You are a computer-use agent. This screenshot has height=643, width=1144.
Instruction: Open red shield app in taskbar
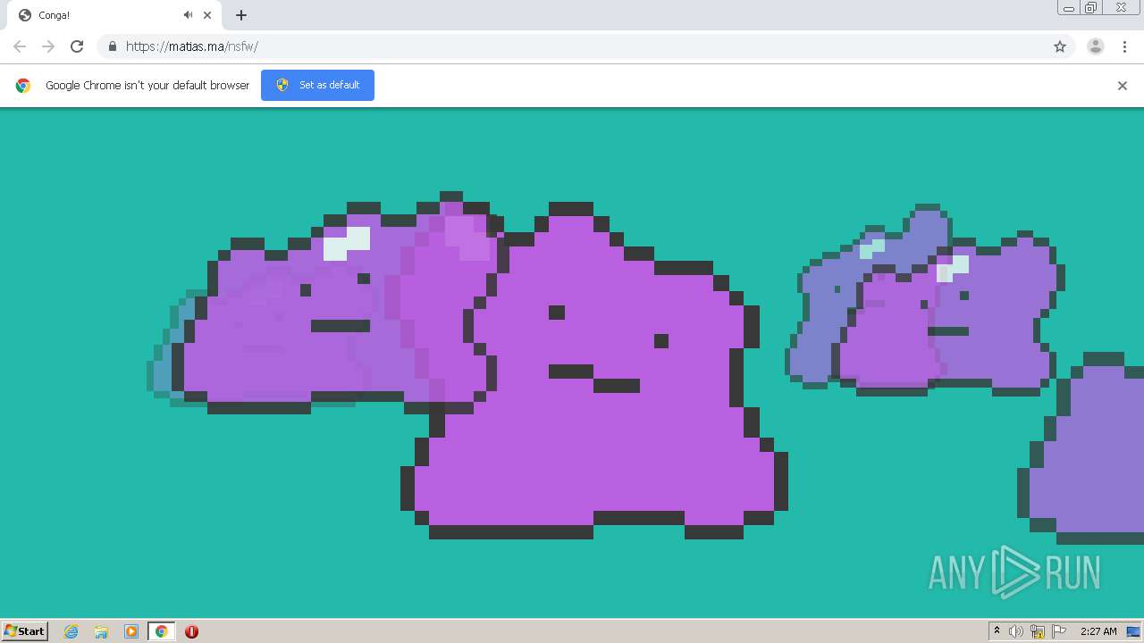[191, 631]
